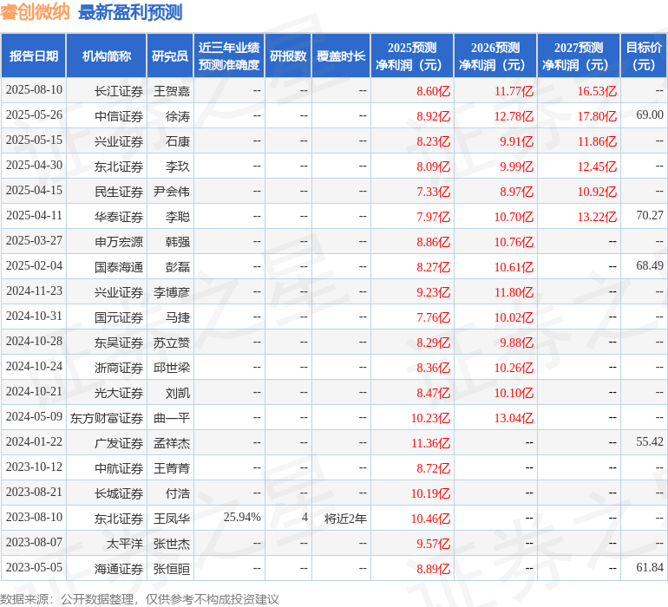Click the 报告日期 column header

(34, 56)
